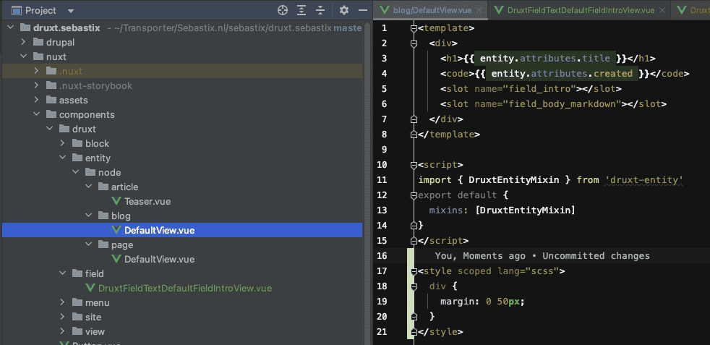Open the Project view dropdown arrow

tap(70, 10)
